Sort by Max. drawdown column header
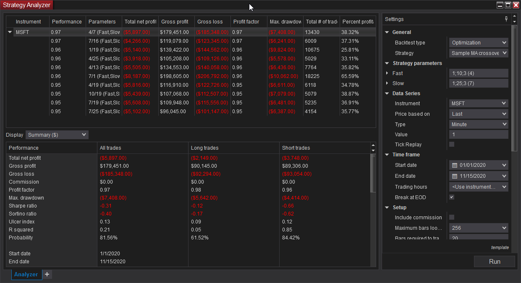This screenshot has height=283, width=521. tap(285, 22)
